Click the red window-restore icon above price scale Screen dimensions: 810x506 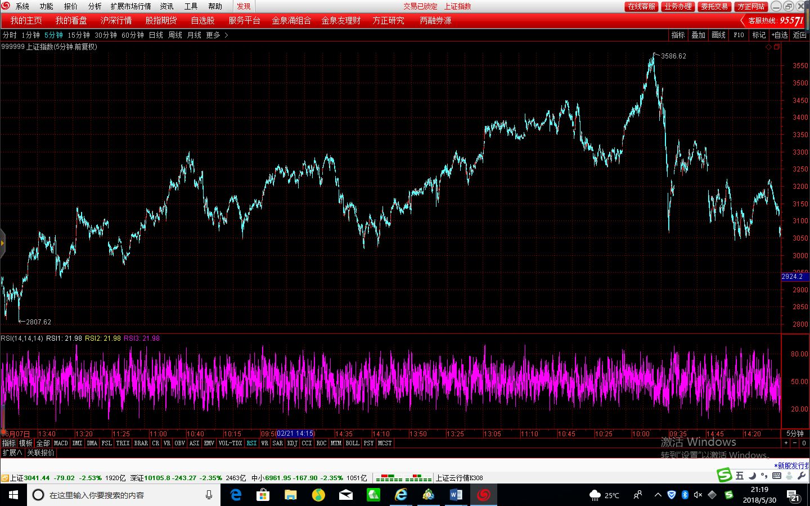[777, 47]
